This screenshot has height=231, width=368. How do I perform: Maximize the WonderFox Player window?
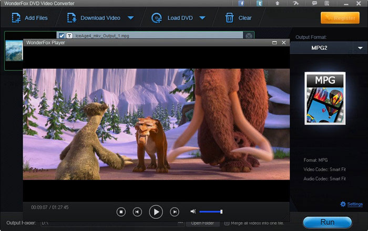tap(274, 43)
